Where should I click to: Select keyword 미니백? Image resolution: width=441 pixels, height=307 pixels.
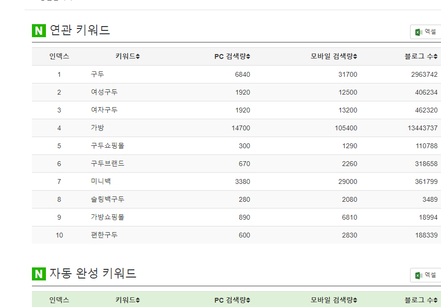coord(101,181)
